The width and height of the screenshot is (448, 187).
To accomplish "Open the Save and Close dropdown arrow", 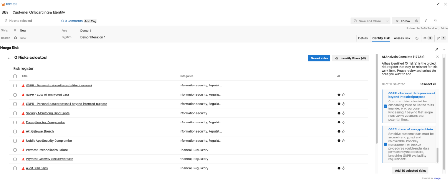I will [386, 21].
